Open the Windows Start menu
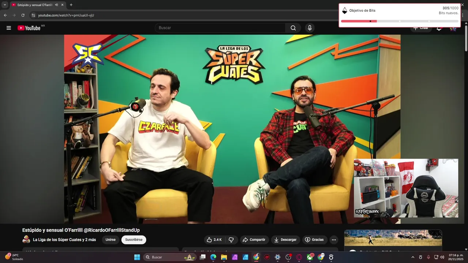Viewport: 468px width, 263px height. click(137, 257)
